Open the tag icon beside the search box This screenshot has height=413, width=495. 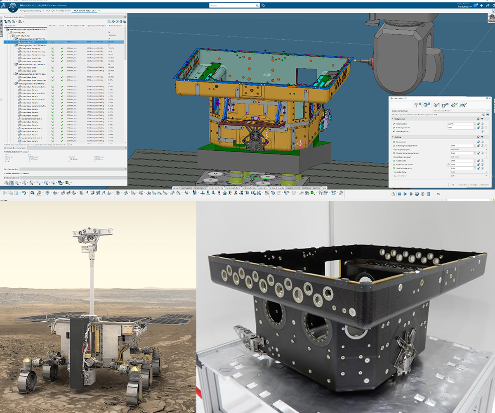point(264,5)
